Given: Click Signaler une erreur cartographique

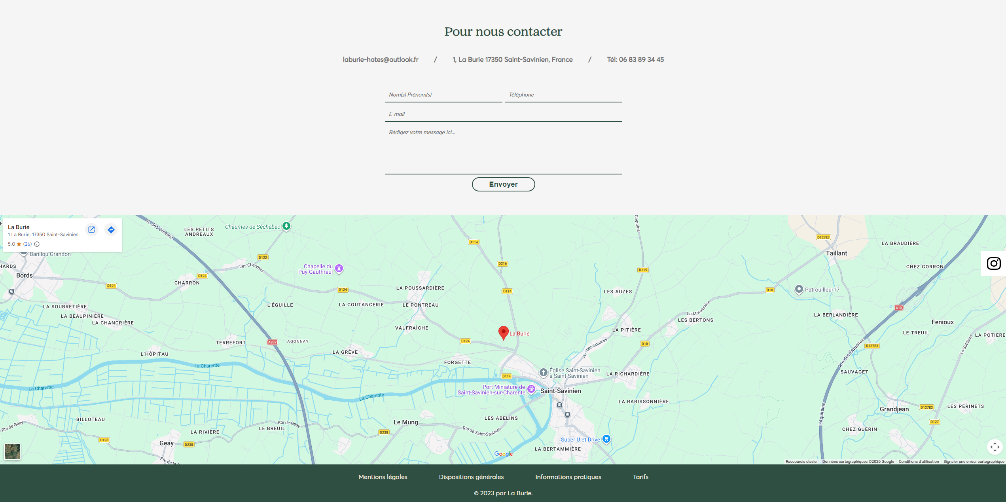Looking at the screenshot, I should point(974,461).
